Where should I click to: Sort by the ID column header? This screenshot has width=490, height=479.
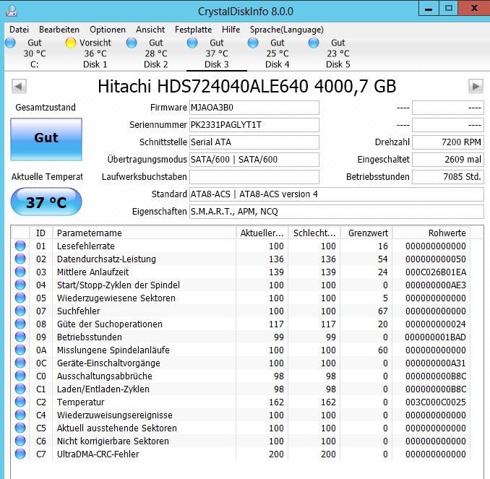(41, 233)
